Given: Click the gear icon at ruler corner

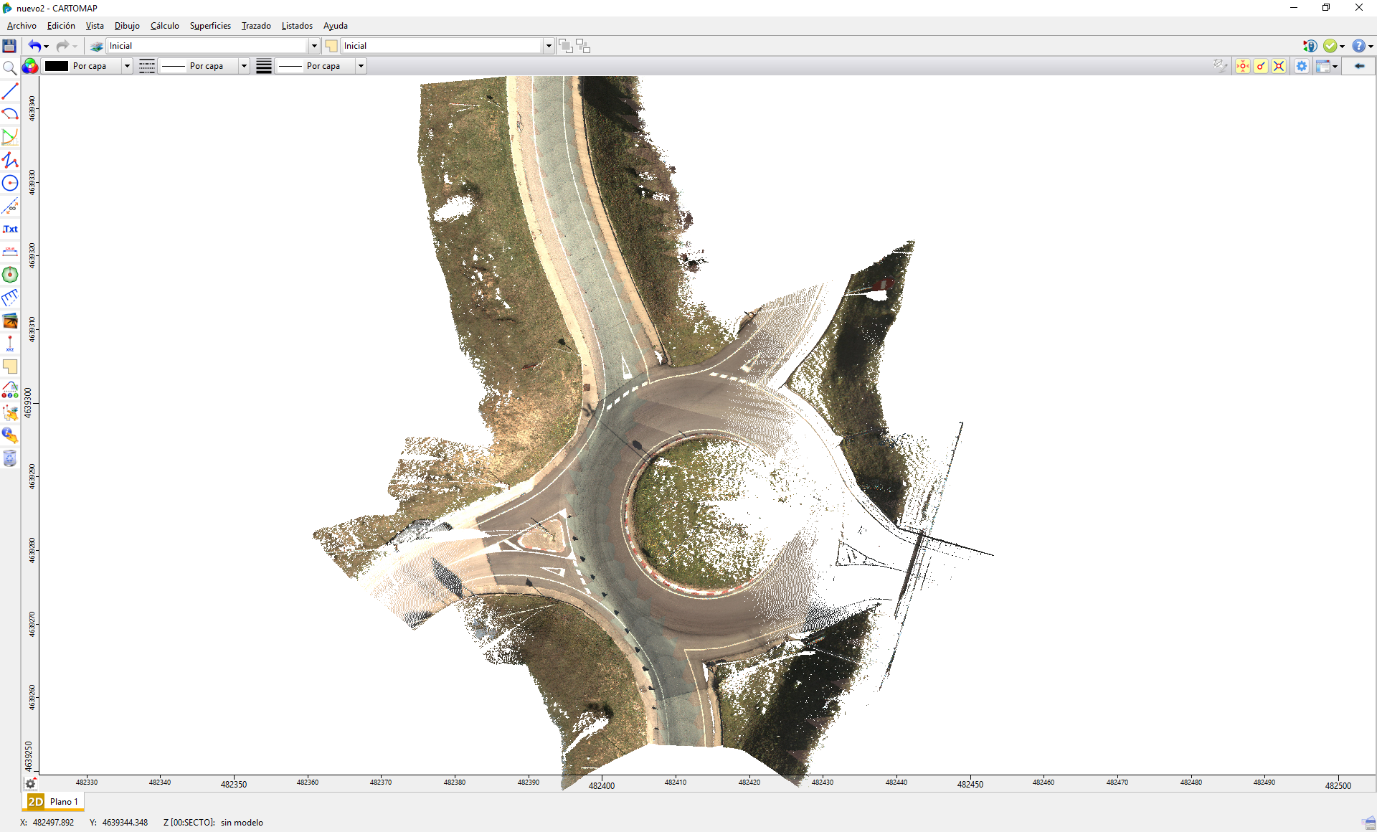Looking at the screenshot, I should [x=30, y=784].
